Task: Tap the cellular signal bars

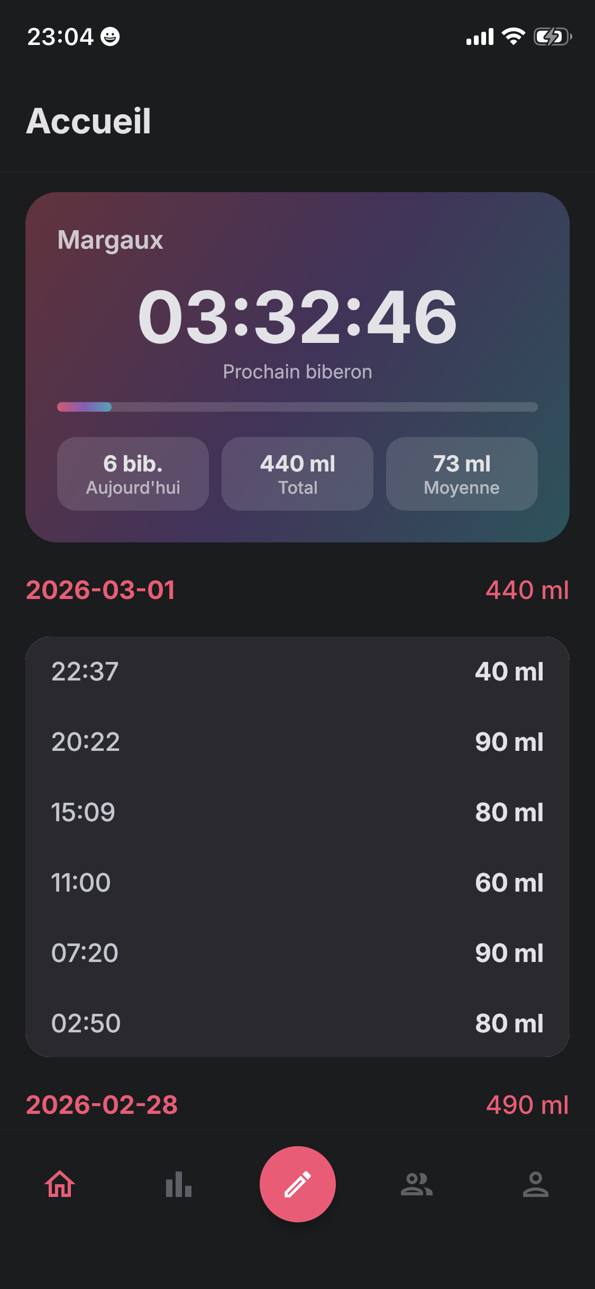Action: [480, 37]
